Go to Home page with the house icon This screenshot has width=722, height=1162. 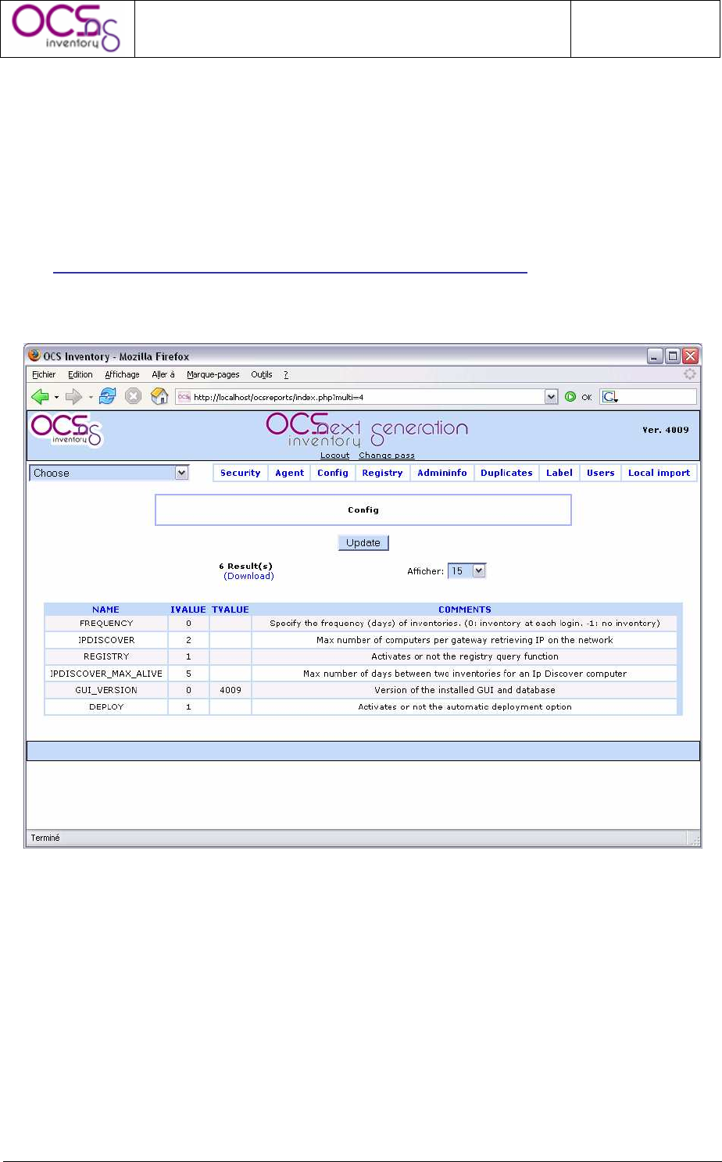[x=159, y=396]
